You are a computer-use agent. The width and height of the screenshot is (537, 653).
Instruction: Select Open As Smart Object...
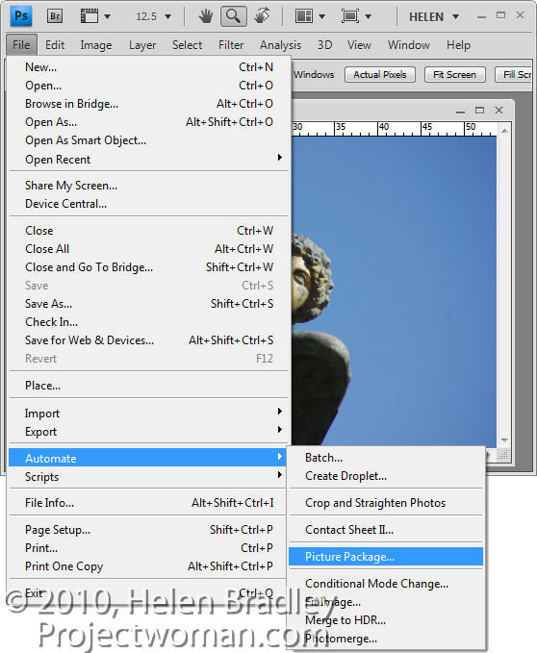click(149, 140)
